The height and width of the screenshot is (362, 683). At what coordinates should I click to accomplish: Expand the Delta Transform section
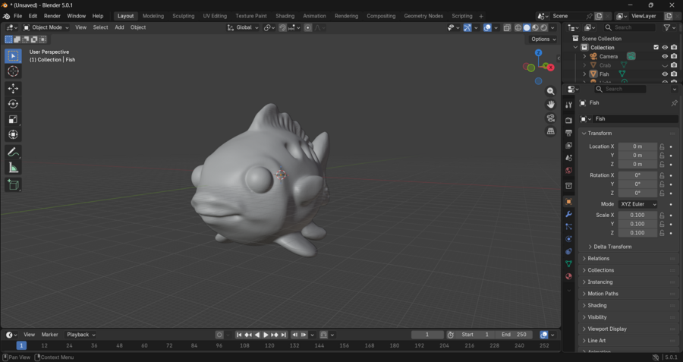pyautogui.click(x=611, y=247)
